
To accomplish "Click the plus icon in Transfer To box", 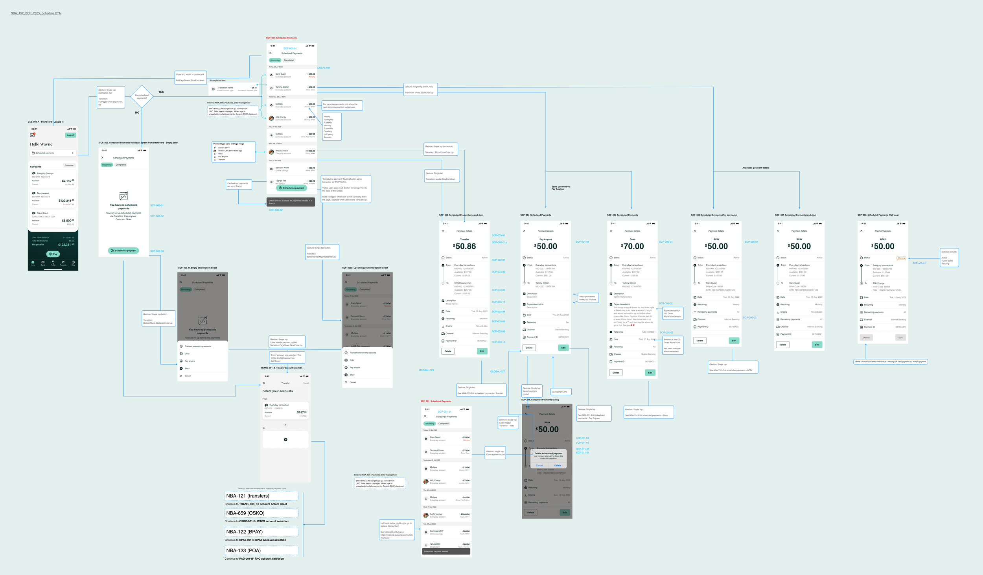I will click(285, 440).
